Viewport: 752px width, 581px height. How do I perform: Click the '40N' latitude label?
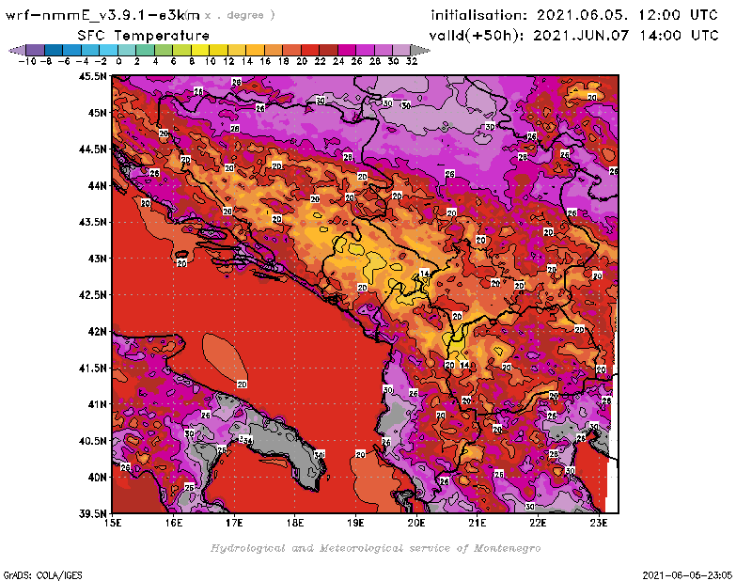click(x=98, y=478)
